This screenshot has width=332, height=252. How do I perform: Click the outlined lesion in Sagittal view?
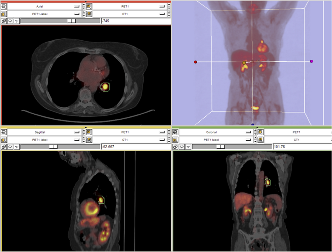101,200
